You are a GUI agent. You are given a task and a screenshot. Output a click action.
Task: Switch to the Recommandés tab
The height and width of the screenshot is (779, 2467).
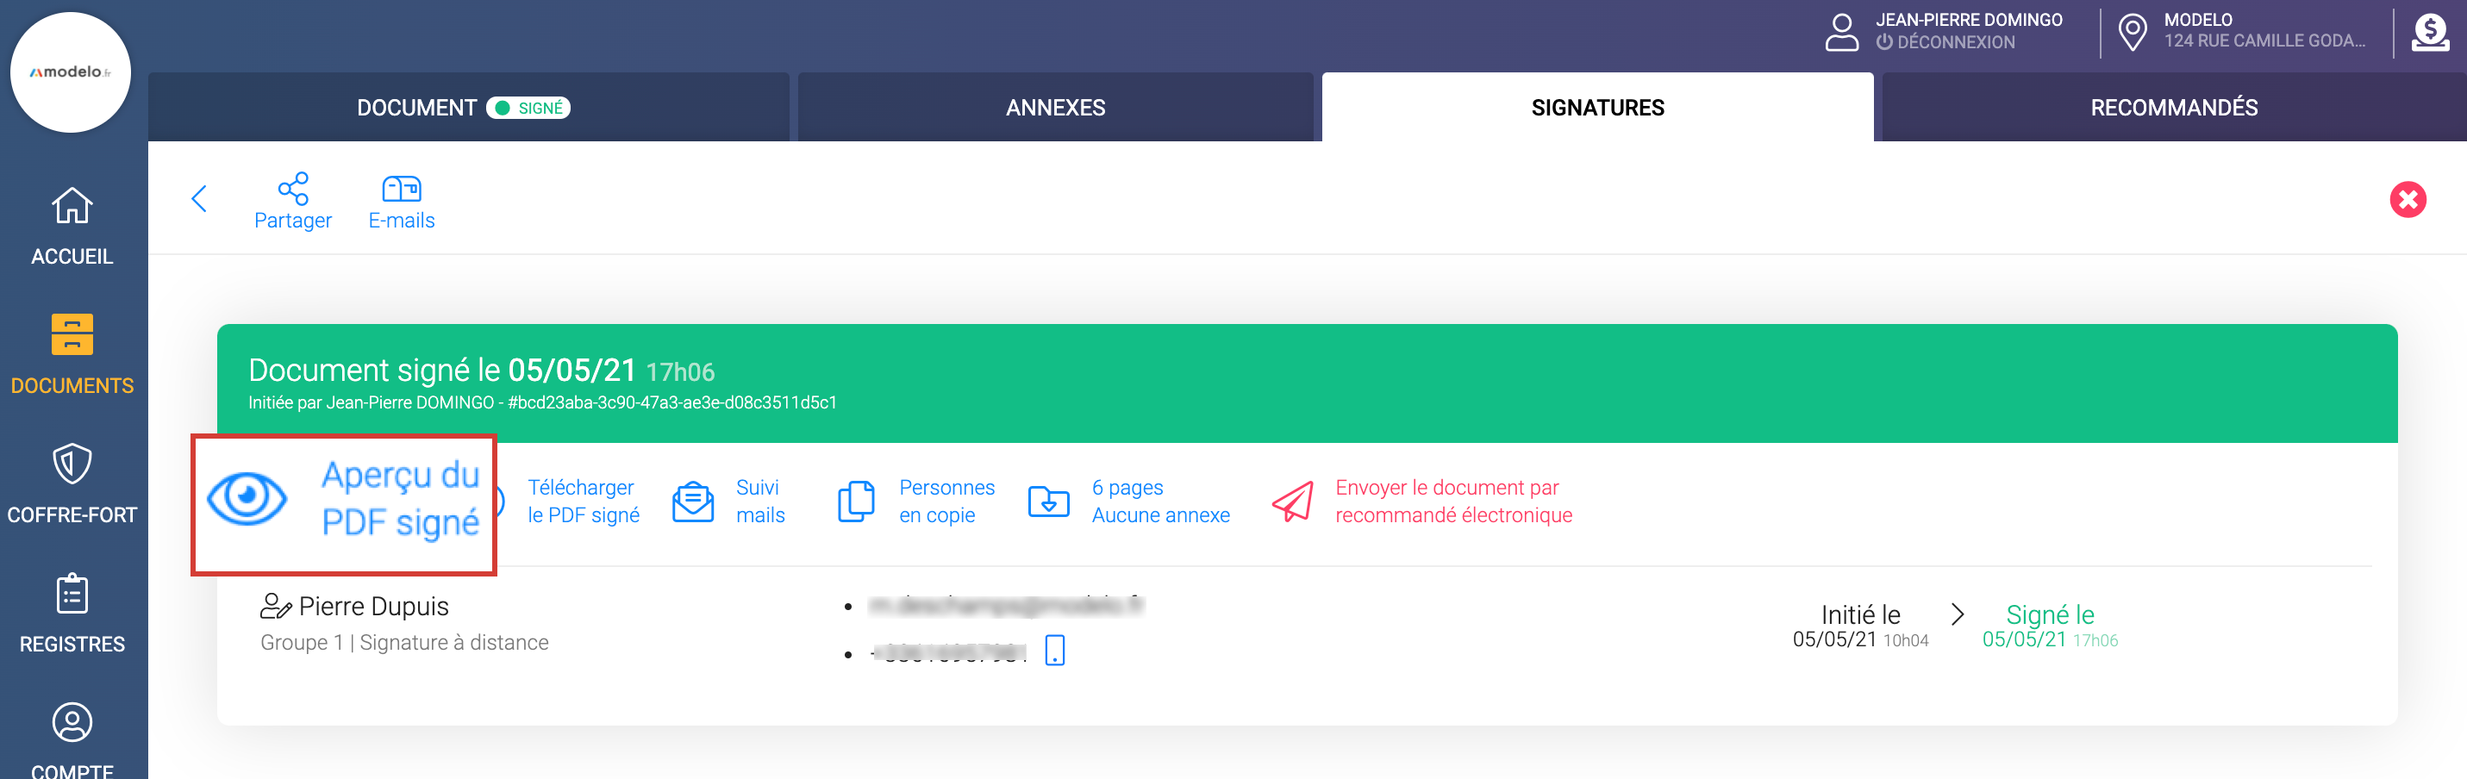point(2173,108)
